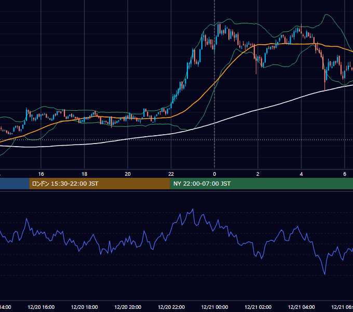Click the hour label 18 on price chart axis
The width and height of the screenshot is (353, 312).
[x=85, y=174]
